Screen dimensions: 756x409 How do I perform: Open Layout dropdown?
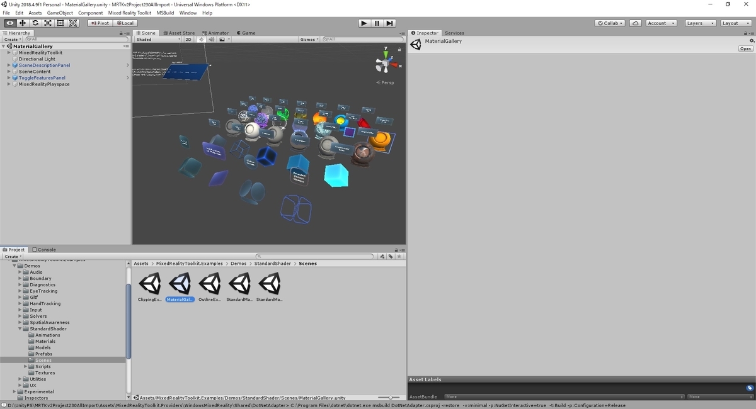pyautogui.click(x=736, y=23)
